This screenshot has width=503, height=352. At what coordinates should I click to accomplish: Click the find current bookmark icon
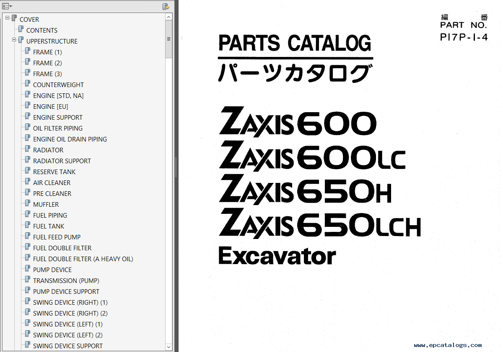click(166, 6)
